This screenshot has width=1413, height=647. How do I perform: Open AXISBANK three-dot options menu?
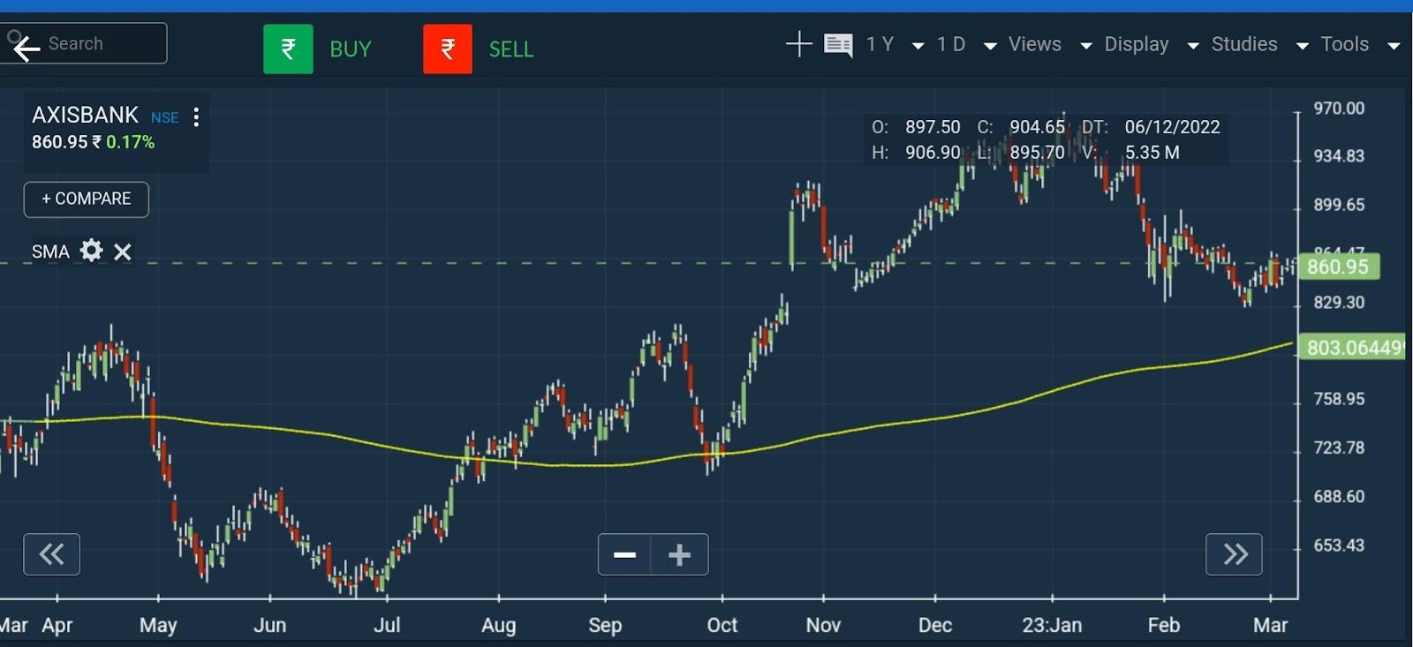point(196,117)
